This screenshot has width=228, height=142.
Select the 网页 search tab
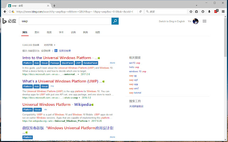25,32
